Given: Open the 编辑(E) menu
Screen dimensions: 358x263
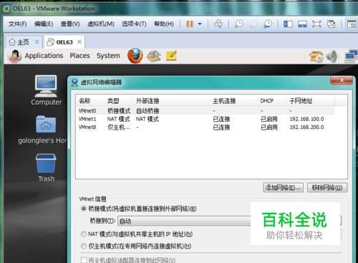Looking at the screenshot, I should 44,24.
